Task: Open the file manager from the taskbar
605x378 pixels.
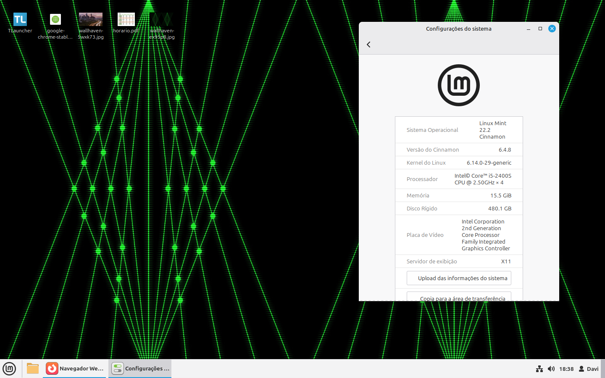Action: pos(32,368)
